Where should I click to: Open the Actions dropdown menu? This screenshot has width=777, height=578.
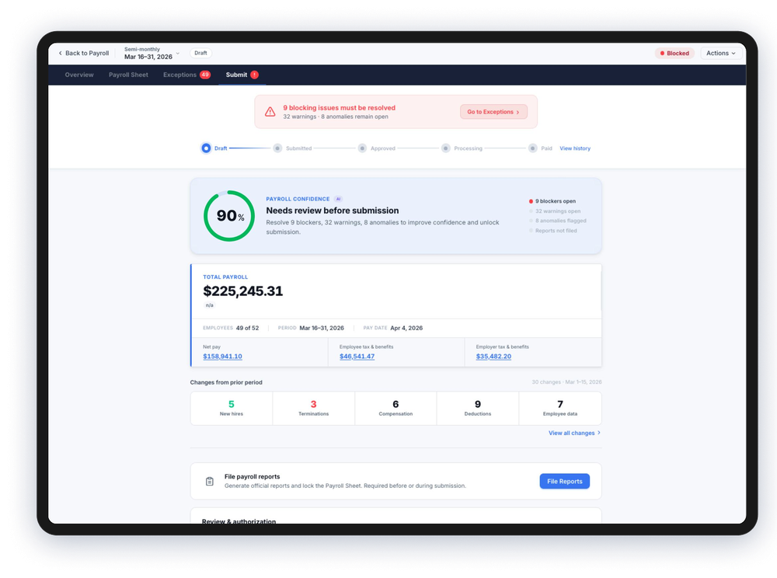(x=720, y=53)
